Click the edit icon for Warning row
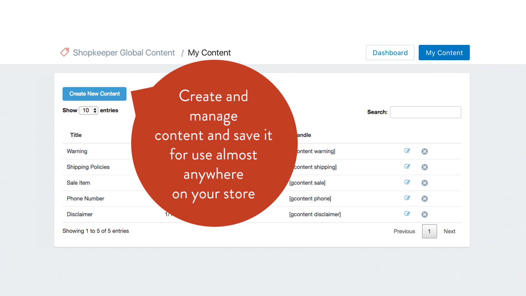Screen dimensions: 526x296 pos(407,151)
